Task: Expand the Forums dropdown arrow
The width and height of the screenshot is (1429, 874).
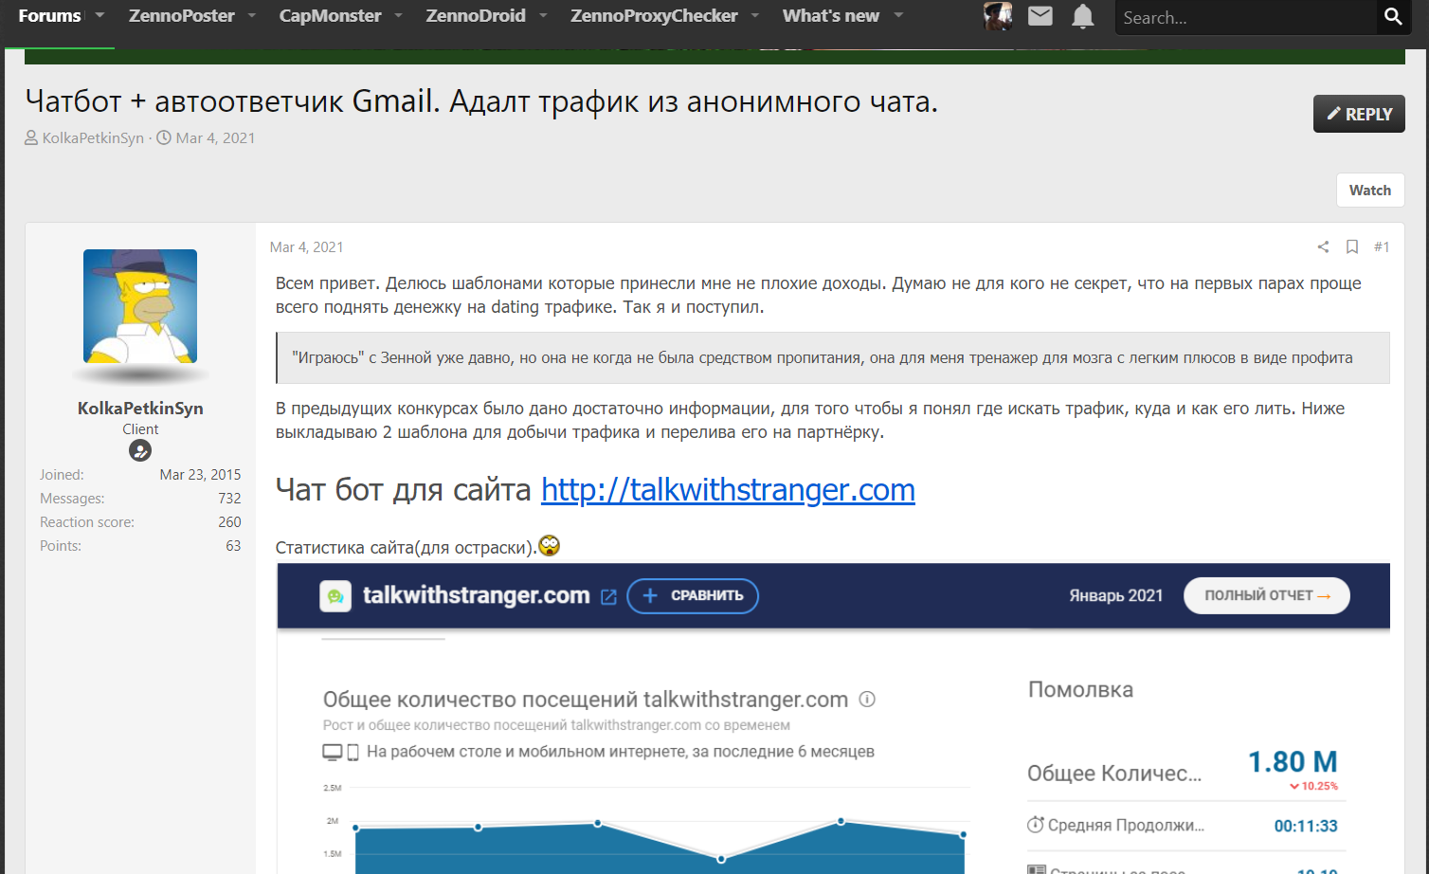Action: click(x=99, y=15)
